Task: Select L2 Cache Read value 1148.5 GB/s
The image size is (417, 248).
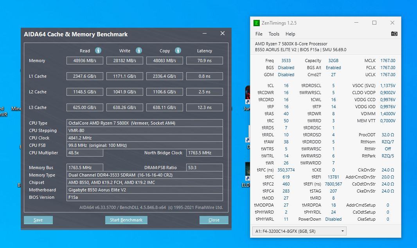Action: (x=85, y=92)
